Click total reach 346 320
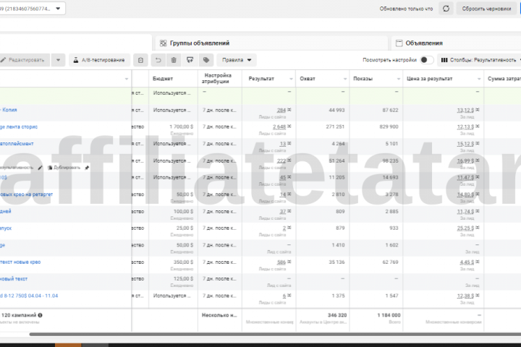521x347 pixels. (337, 315)
